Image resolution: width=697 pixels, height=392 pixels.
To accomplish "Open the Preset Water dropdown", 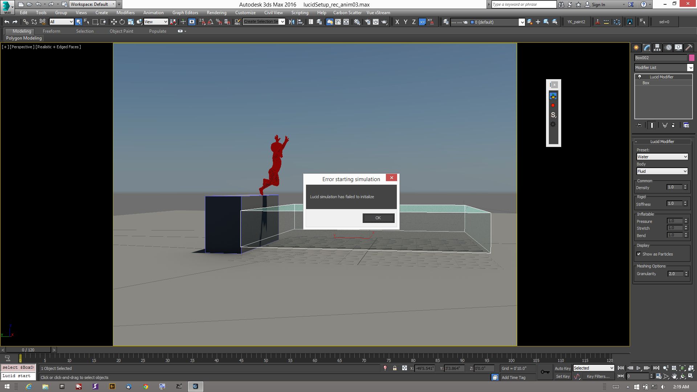I will (662, 157).
